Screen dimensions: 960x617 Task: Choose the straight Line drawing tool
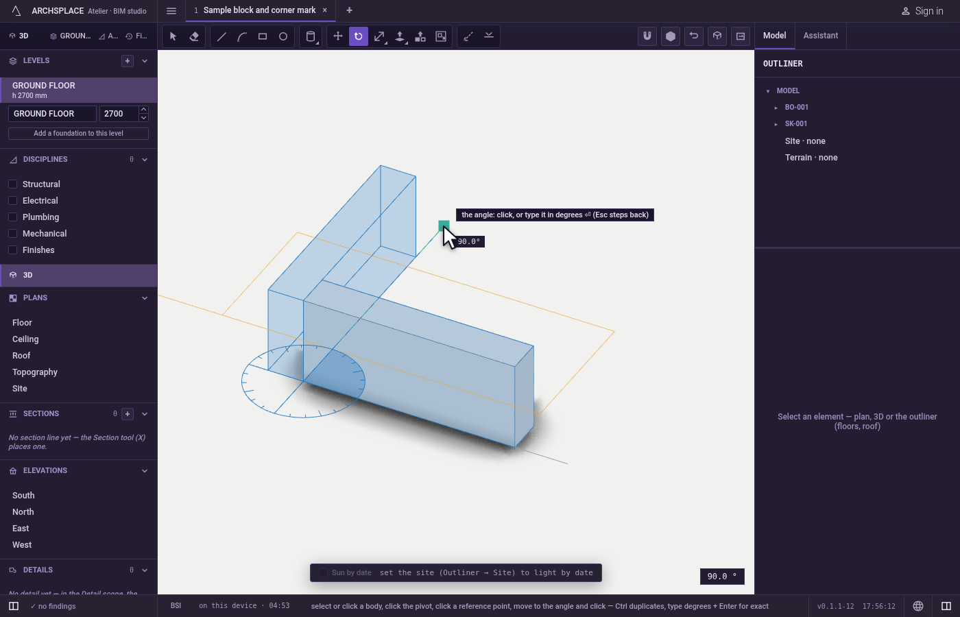[221, 36]
